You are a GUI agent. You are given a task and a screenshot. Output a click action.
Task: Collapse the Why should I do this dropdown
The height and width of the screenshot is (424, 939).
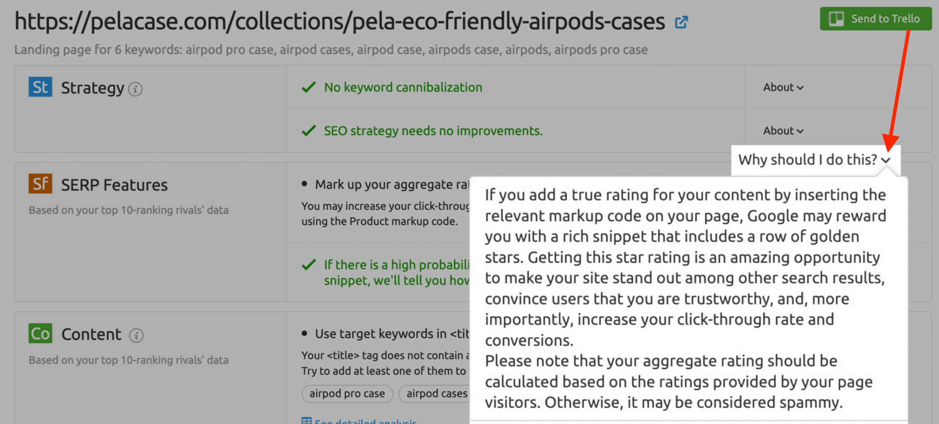coord(815,160)
